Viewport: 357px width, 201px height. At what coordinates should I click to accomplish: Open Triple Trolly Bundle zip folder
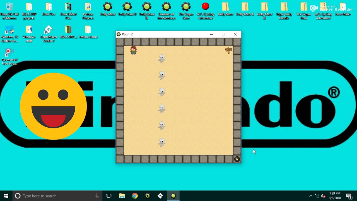coord(284,11)
